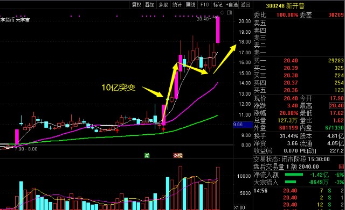
Task: Click 买一 price 20.40
Action: [291, 61]
